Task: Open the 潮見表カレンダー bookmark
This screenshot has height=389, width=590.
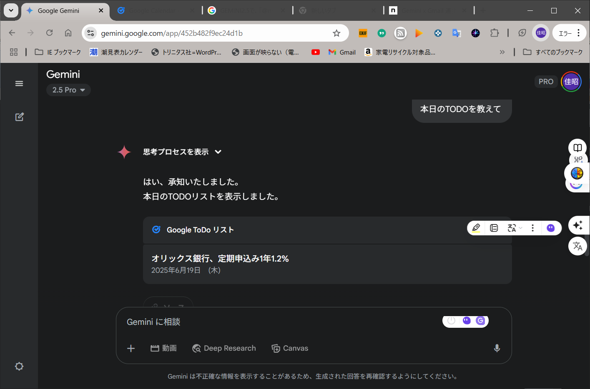Action: tap(116, 52)
